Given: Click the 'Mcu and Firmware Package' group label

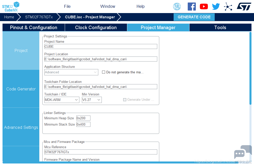Looking at the screenshot, I should pos(64,142).
